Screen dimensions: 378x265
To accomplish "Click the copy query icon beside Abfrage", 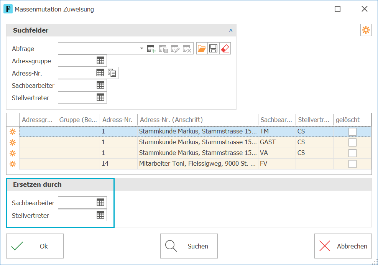I will 163,48.
